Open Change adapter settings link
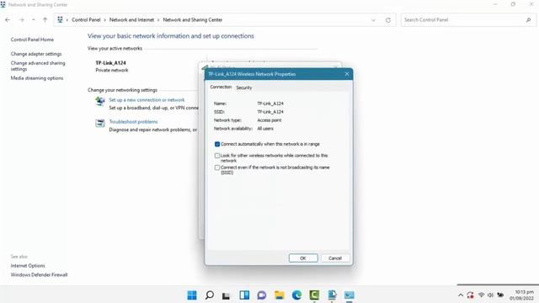 [36, 54]
